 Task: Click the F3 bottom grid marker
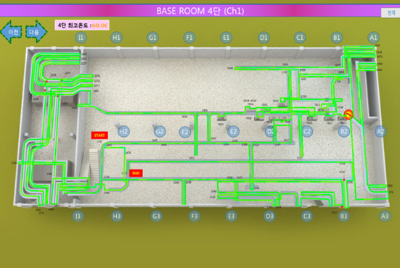195,217
